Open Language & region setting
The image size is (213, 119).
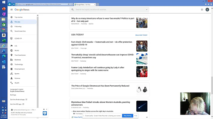(17, 90)
